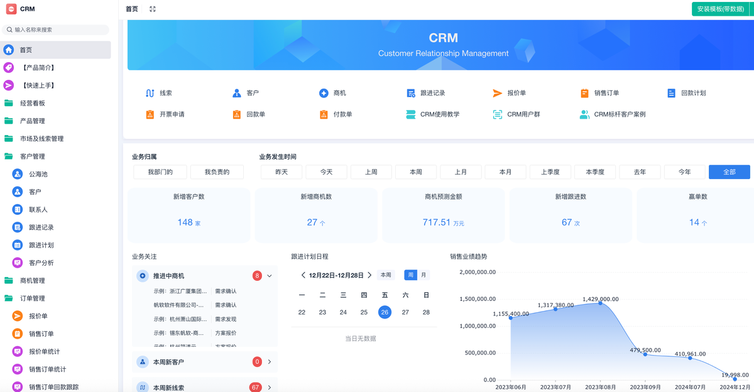This screenshot has height=392, width=754.
Task: Open 联系人 in the sidebar
Action: [56, 209]
